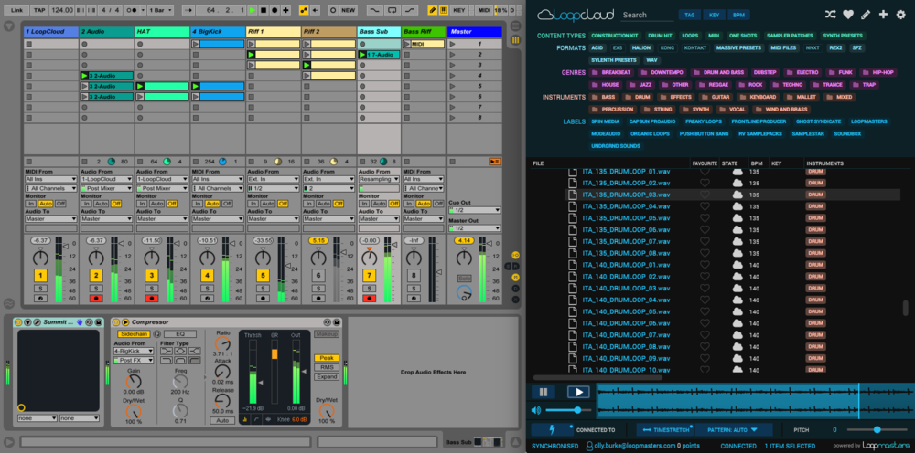The image size is (915, 453).
Task: Toggle track 1 activator button
Action: coord(40,276)
